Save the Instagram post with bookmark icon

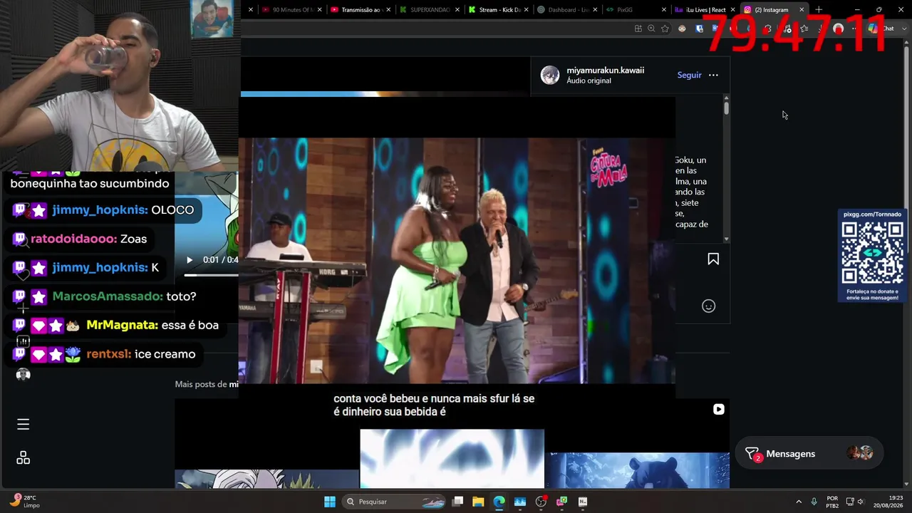point(713,259)
